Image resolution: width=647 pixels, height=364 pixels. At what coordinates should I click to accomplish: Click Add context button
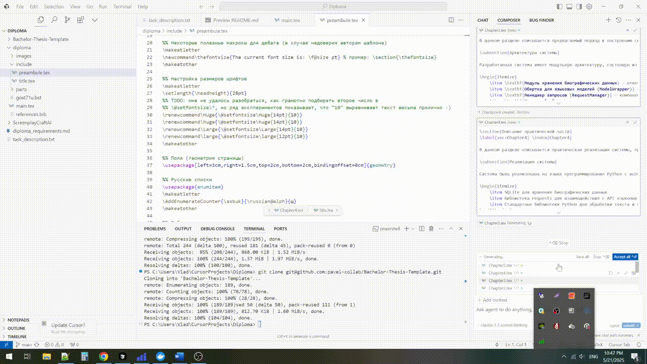tap(493, 300)
